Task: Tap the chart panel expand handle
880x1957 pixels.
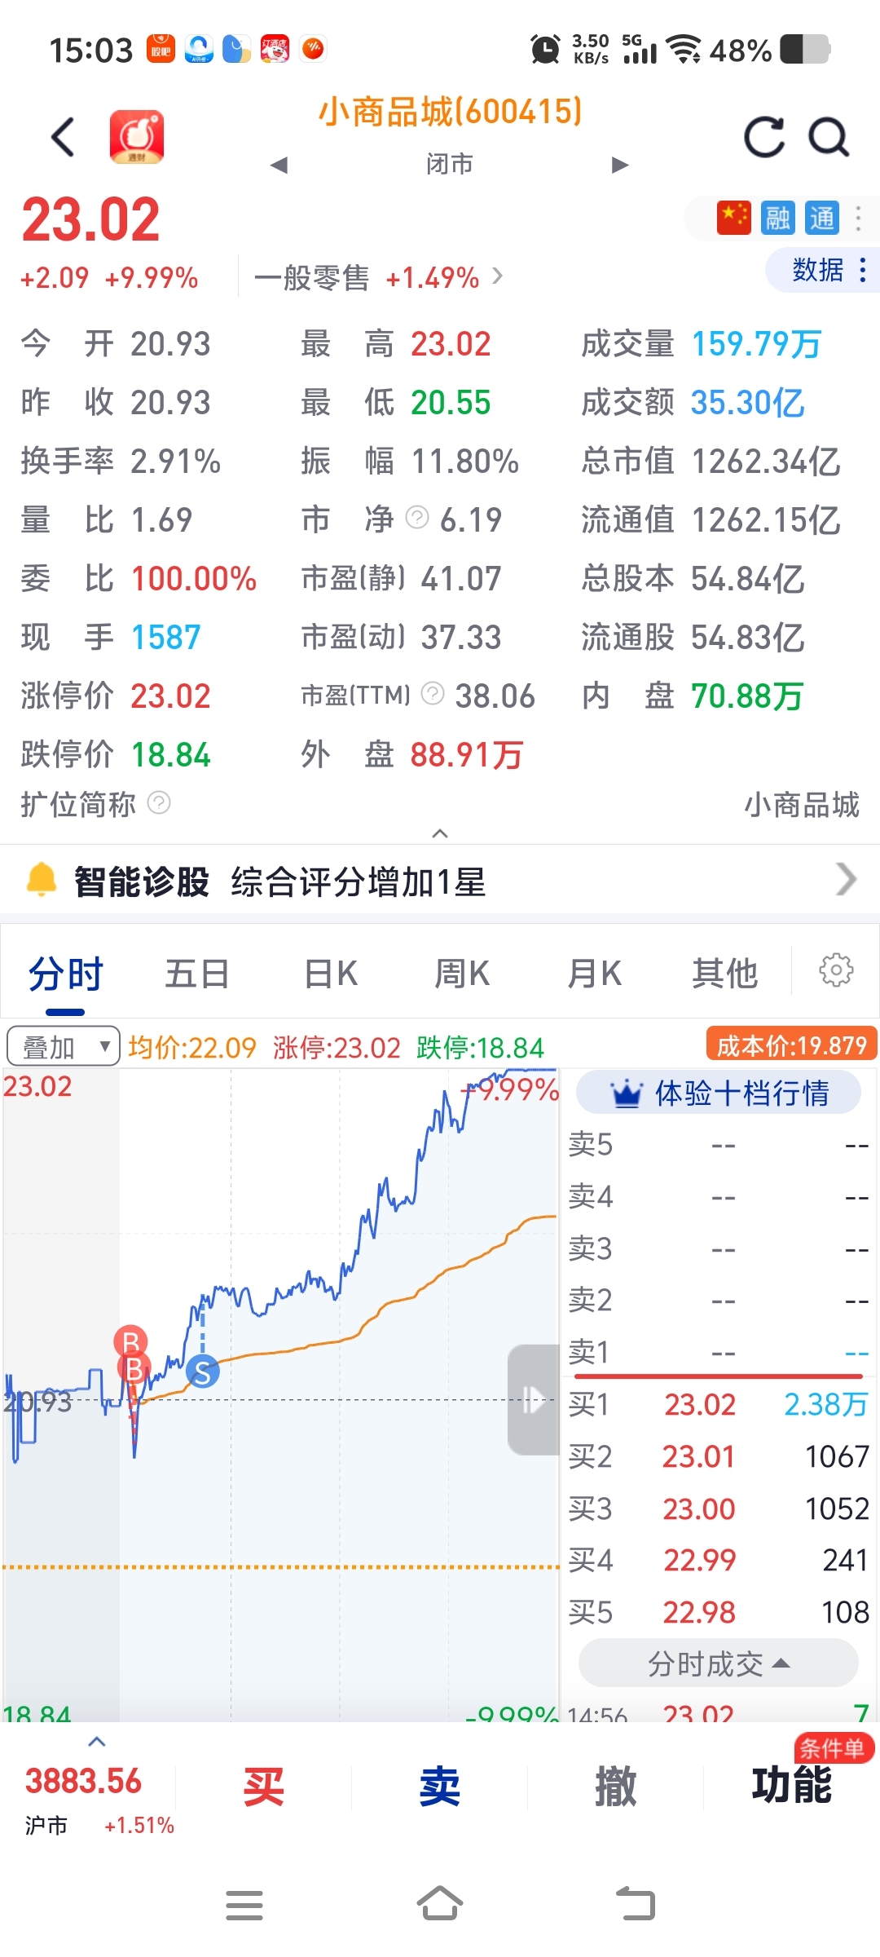Action: click(x=533, y=1399)
